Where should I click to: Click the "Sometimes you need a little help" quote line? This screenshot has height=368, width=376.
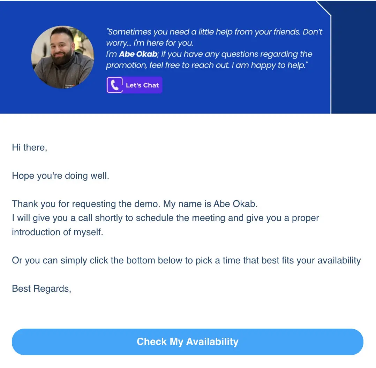215,32
